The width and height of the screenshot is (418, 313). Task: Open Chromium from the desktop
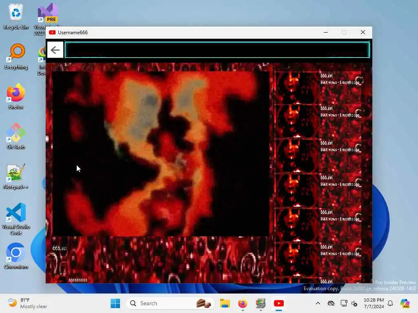point(16,256)
